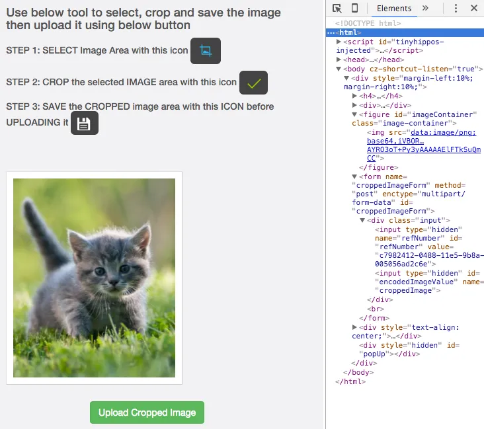This screenshot has width=484, height=429.
Task: Select the highlighted html element row
Action: pyautogui.click(x=405, y=32)
